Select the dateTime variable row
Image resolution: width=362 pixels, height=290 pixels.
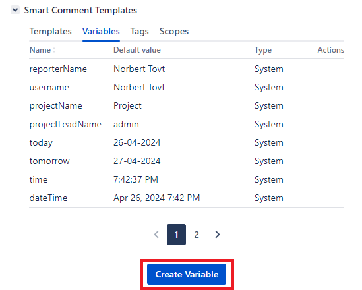pyautogui.click(x=187, y=198)
